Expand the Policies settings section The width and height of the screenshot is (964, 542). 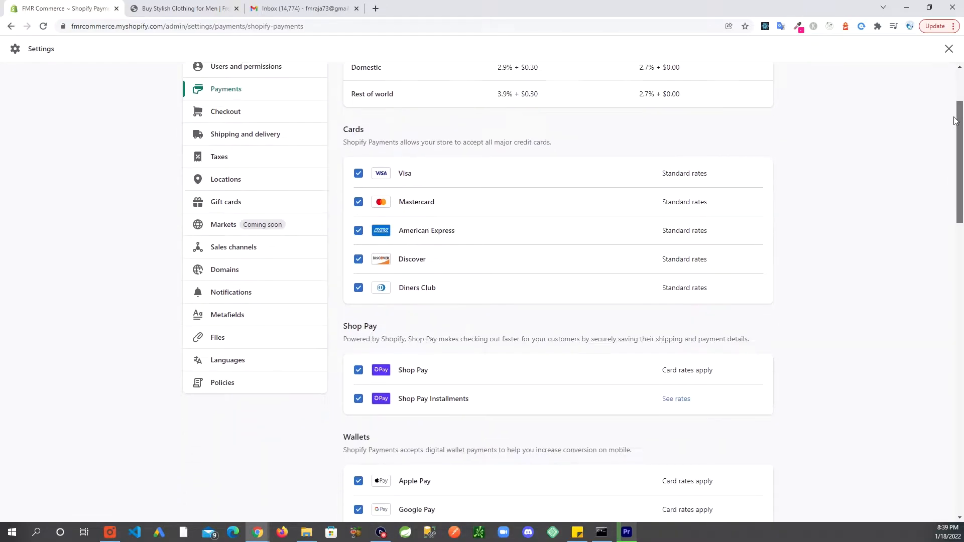[222, 382]
